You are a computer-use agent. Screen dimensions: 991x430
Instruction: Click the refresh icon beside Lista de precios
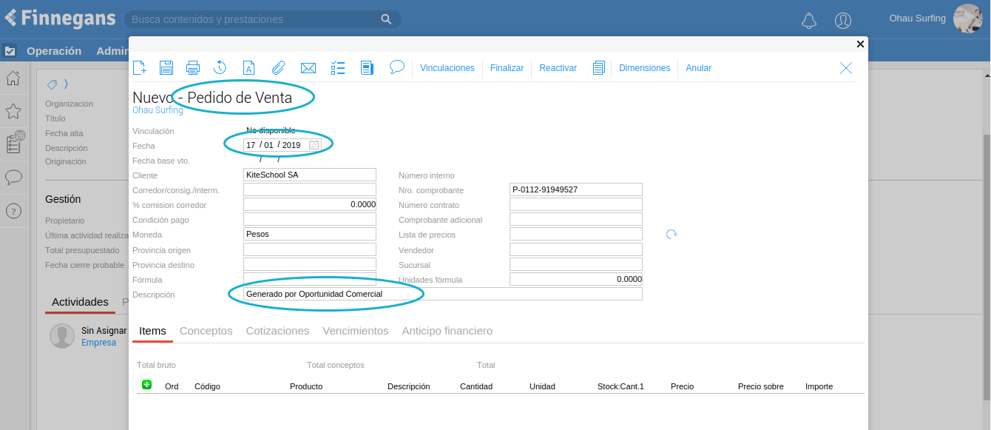coord(672,235)
